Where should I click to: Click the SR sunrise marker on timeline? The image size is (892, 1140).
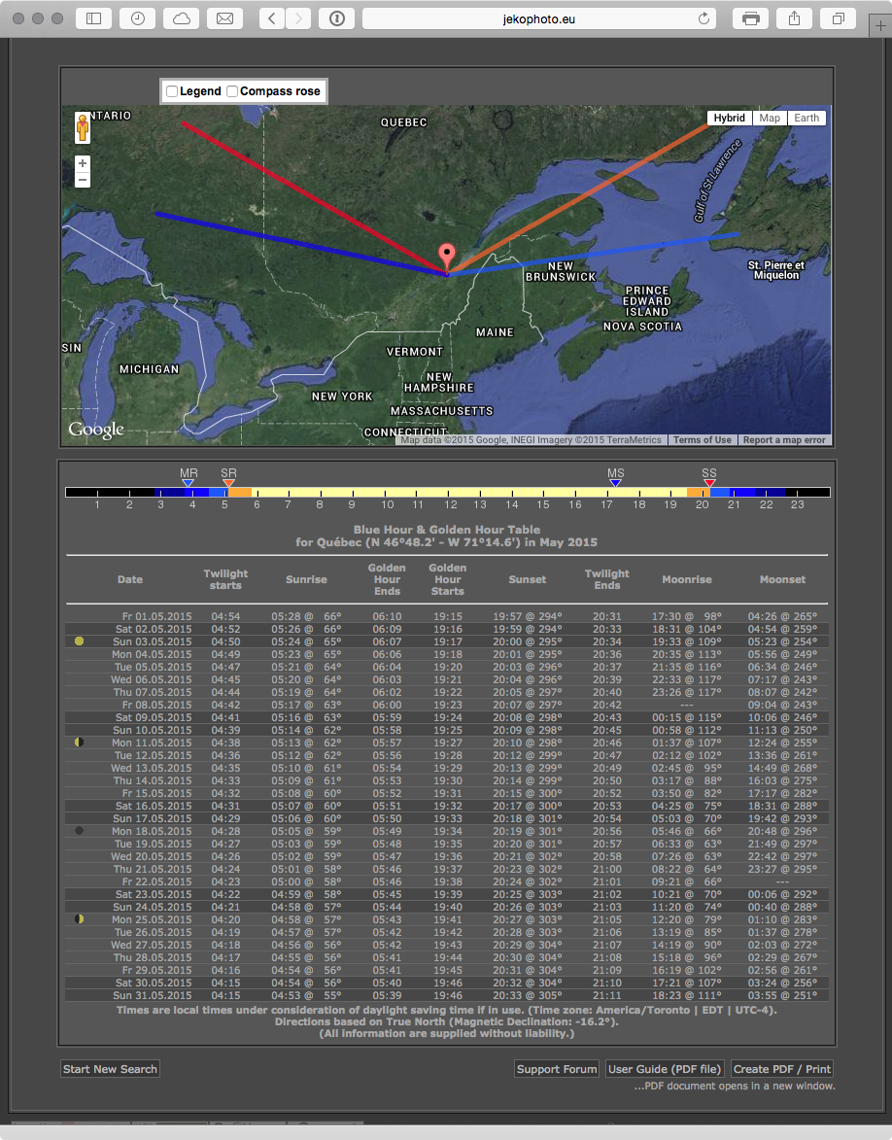point(228,482)
